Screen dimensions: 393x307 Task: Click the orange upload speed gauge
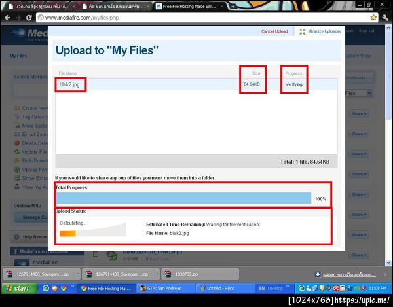click(x=67, y=234)
